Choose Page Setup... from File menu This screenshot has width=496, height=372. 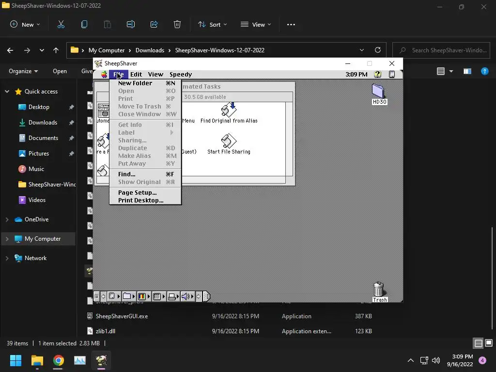tap(145, 193)
